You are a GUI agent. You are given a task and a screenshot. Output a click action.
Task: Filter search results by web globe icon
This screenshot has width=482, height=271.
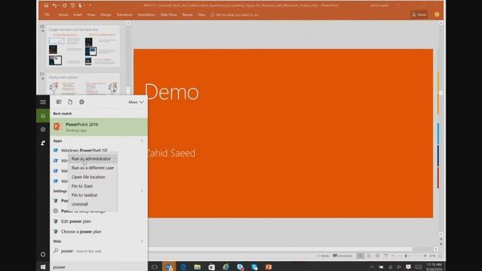pos(81,102)
